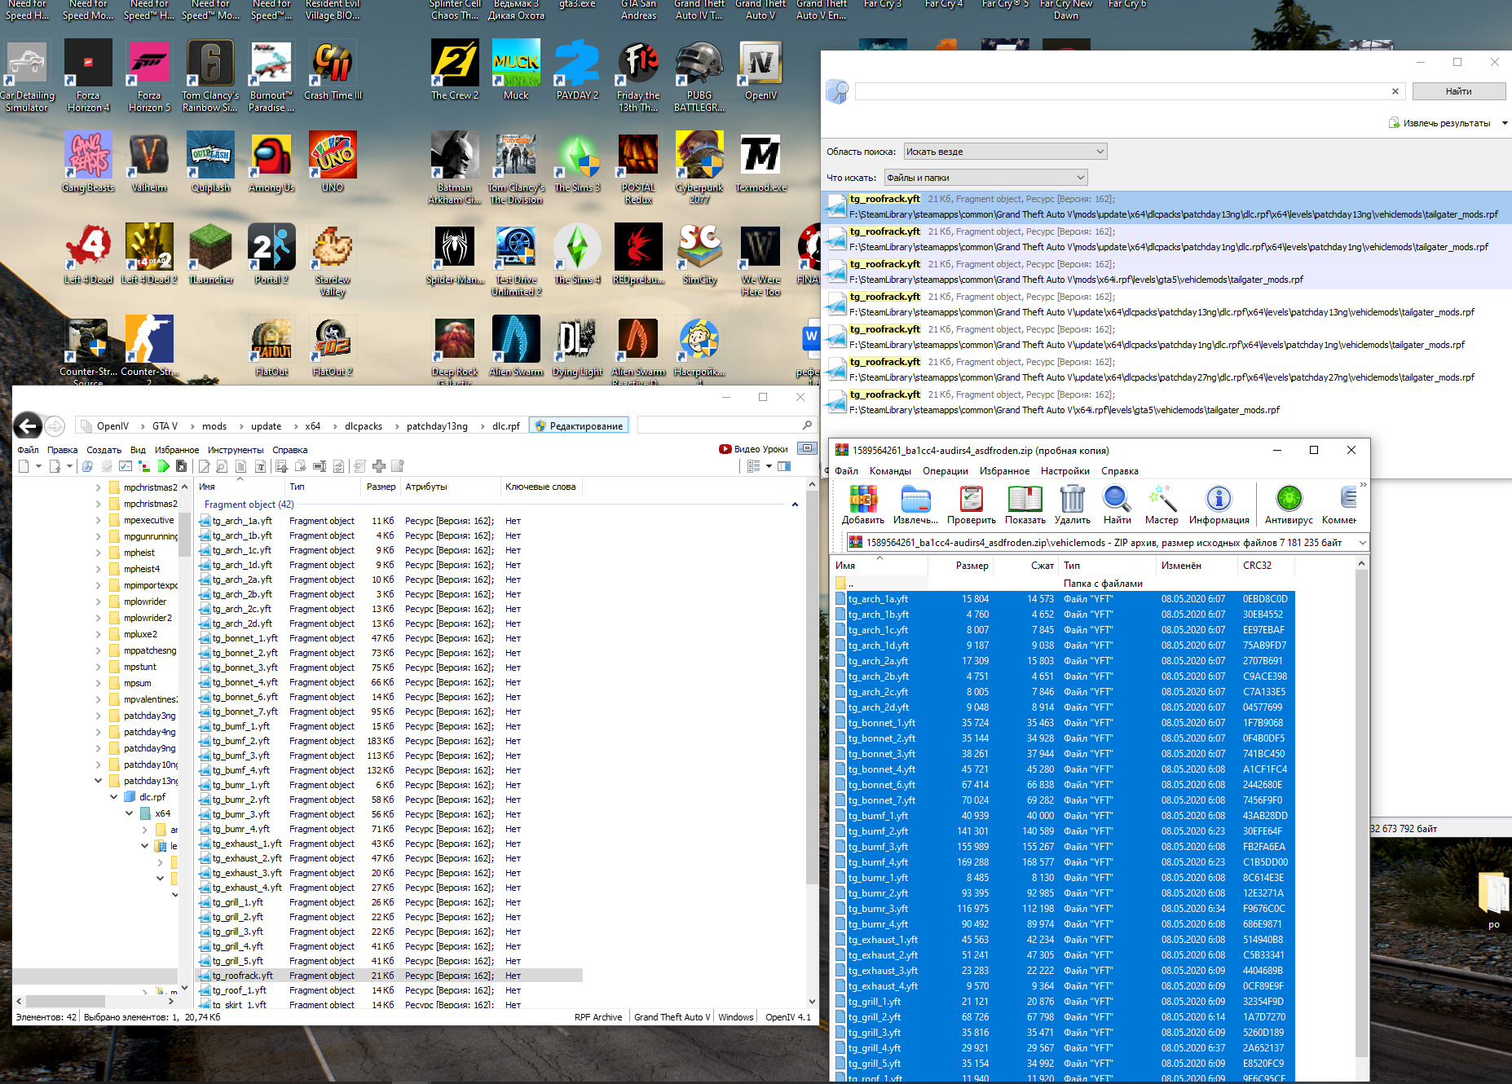
Task: Select first tg_roofrack.yft search result (mods patchday13ng)
Action: 1166,207
